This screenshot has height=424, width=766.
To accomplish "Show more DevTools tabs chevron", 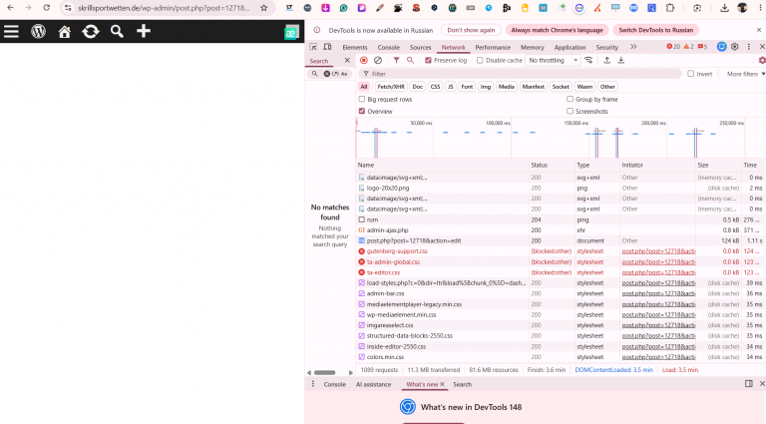I will (x=633, y=47).
